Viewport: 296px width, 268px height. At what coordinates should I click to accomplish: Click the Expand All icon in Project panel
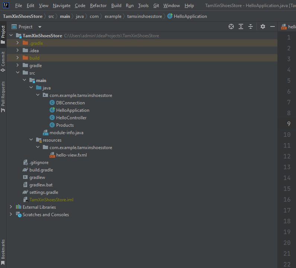[241, 26]
